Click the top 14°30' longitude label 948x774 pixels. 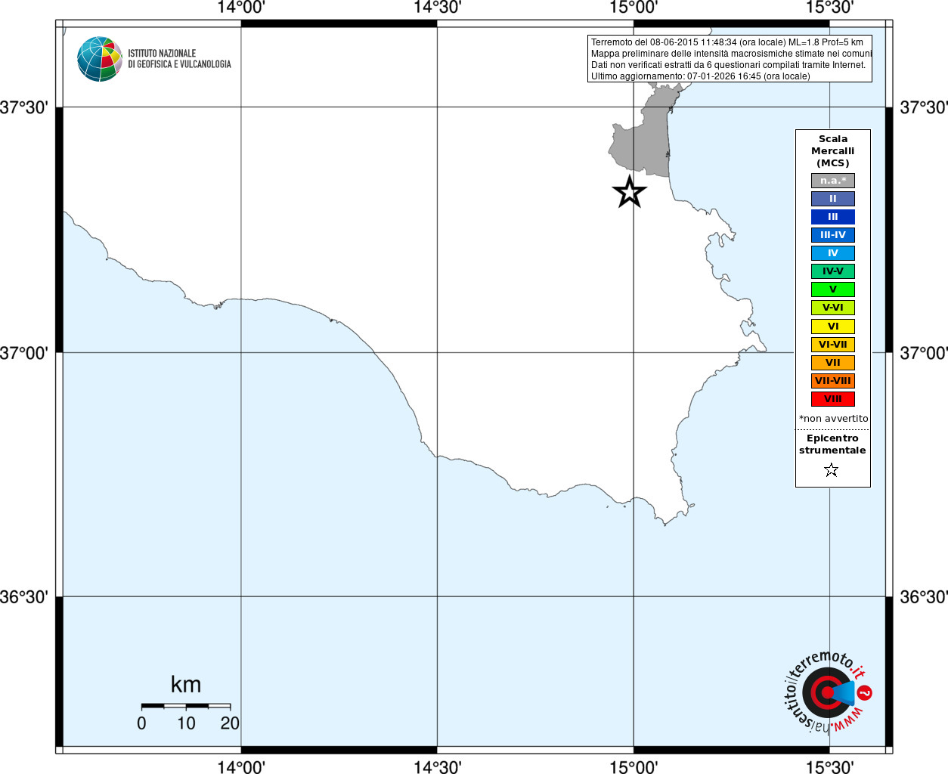438,8
